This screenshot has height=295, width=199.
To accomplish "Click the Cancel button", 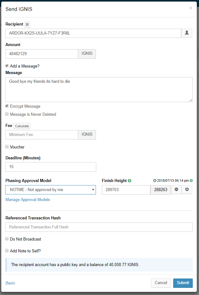I will (x=161, y=283).
